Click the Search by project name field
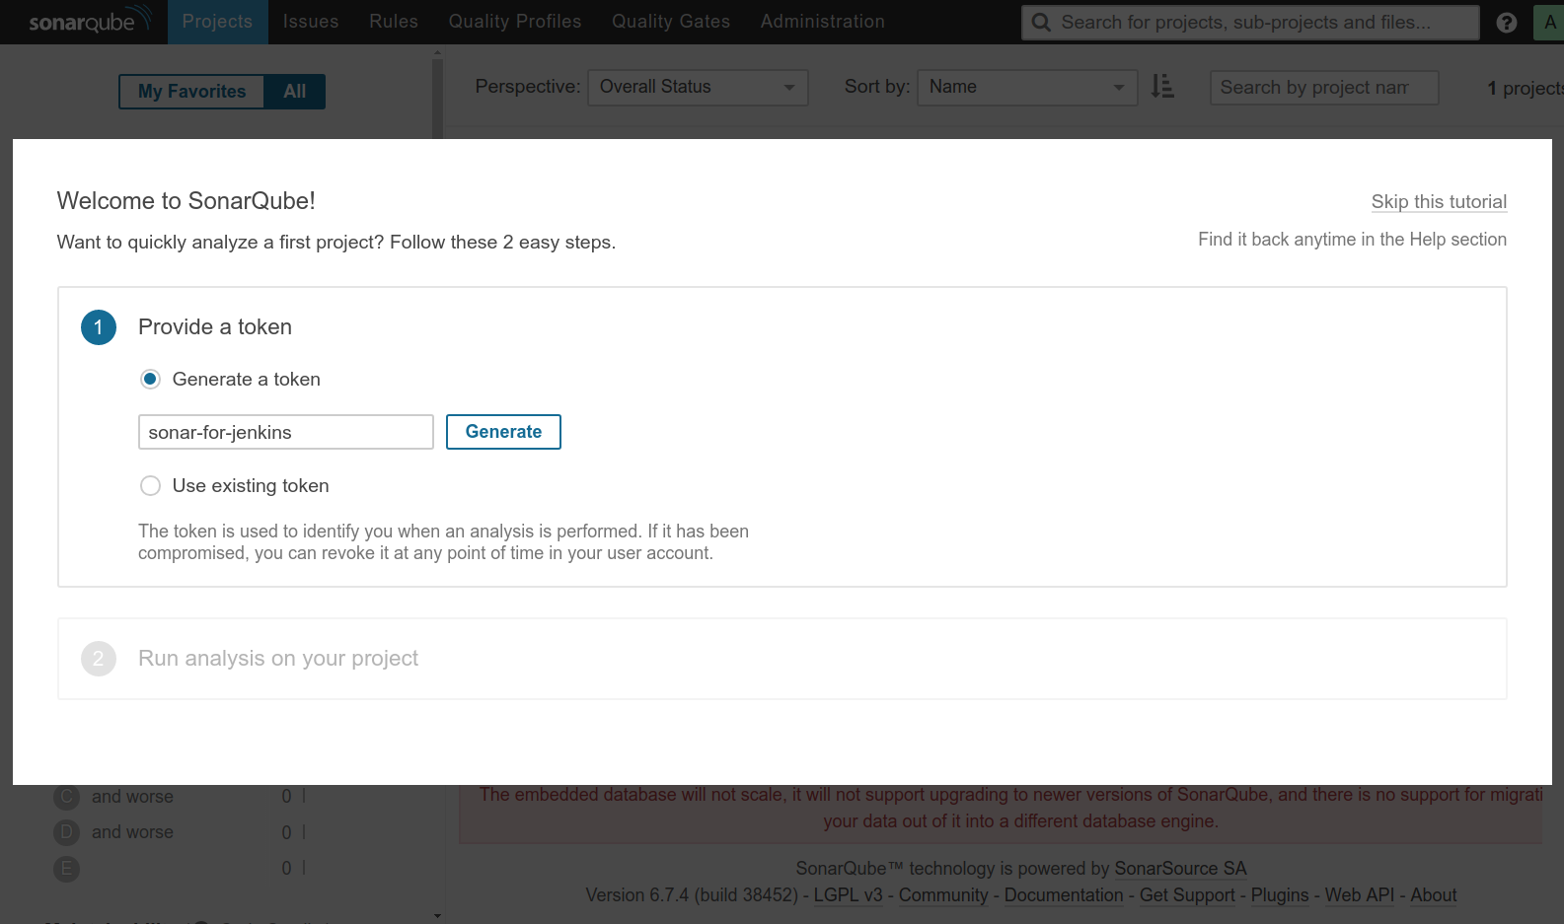Image resolution: width=1564 pixels, height=924 pixels. [1324, 88]
